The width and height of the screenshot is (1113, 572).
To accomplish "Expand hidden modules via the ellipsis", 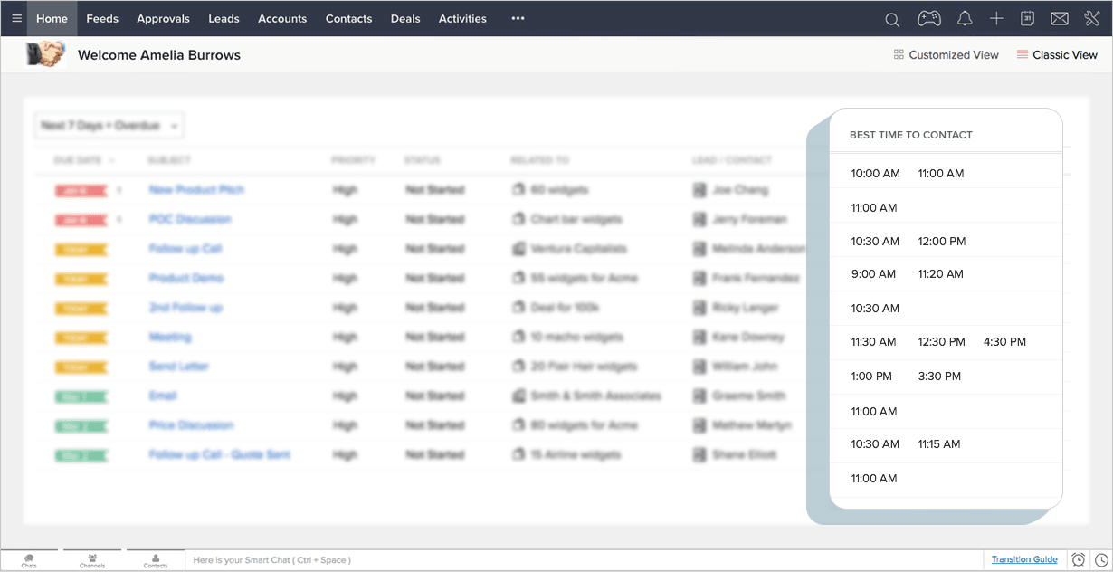I will point(518,18).
